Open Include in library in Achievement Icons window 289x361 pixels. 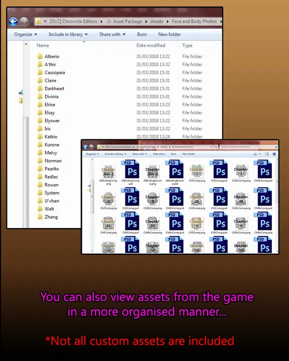(115, 154)
